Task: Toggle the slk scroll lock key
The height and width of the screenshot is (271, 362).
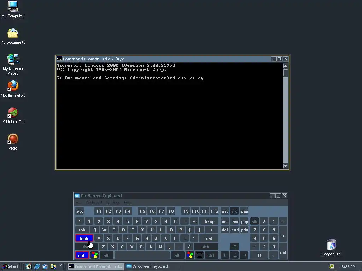Action: pos(234,211)
